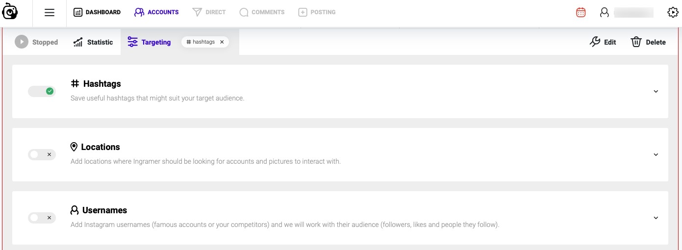This screenshot has width=682, height=250.
Task: Click the location pin icon beside Locations
Action: click(x=74, y=147)
